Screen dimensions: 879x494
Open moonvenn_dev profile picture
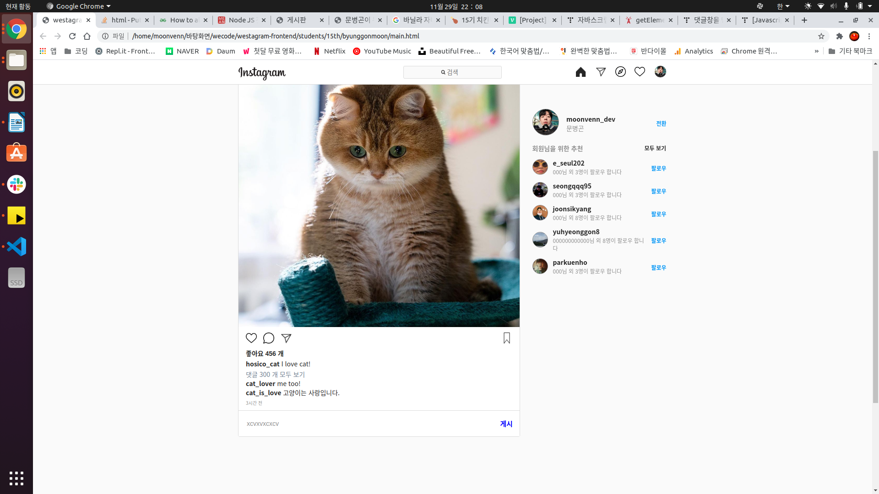pos(545,122)
